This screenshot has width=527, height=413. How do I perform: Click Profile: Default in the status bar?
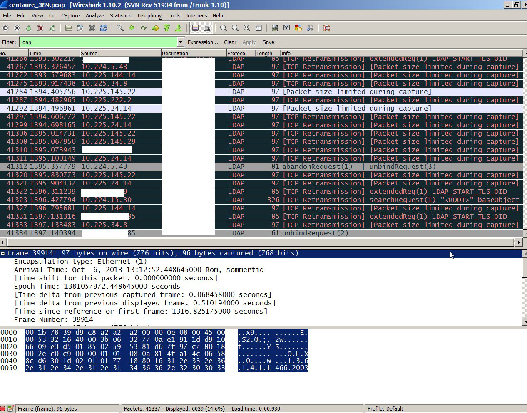[385, 408]
